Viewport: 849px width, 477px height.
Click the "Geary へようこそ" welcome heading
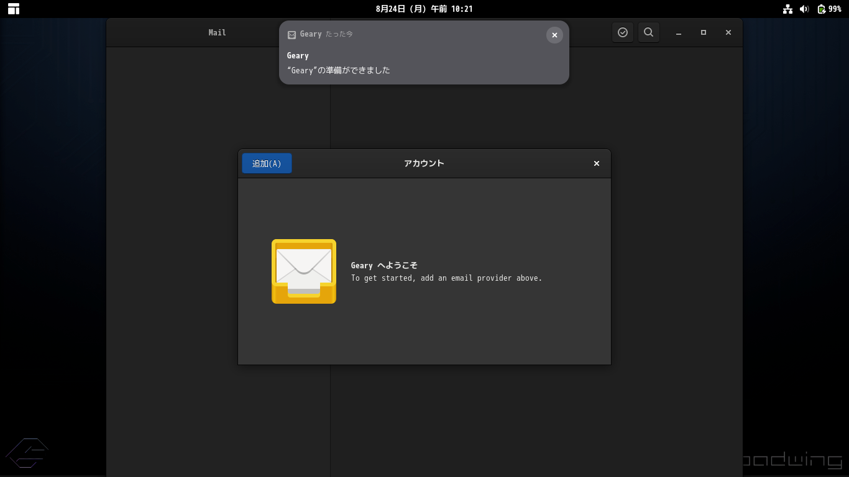click(384, 265)
